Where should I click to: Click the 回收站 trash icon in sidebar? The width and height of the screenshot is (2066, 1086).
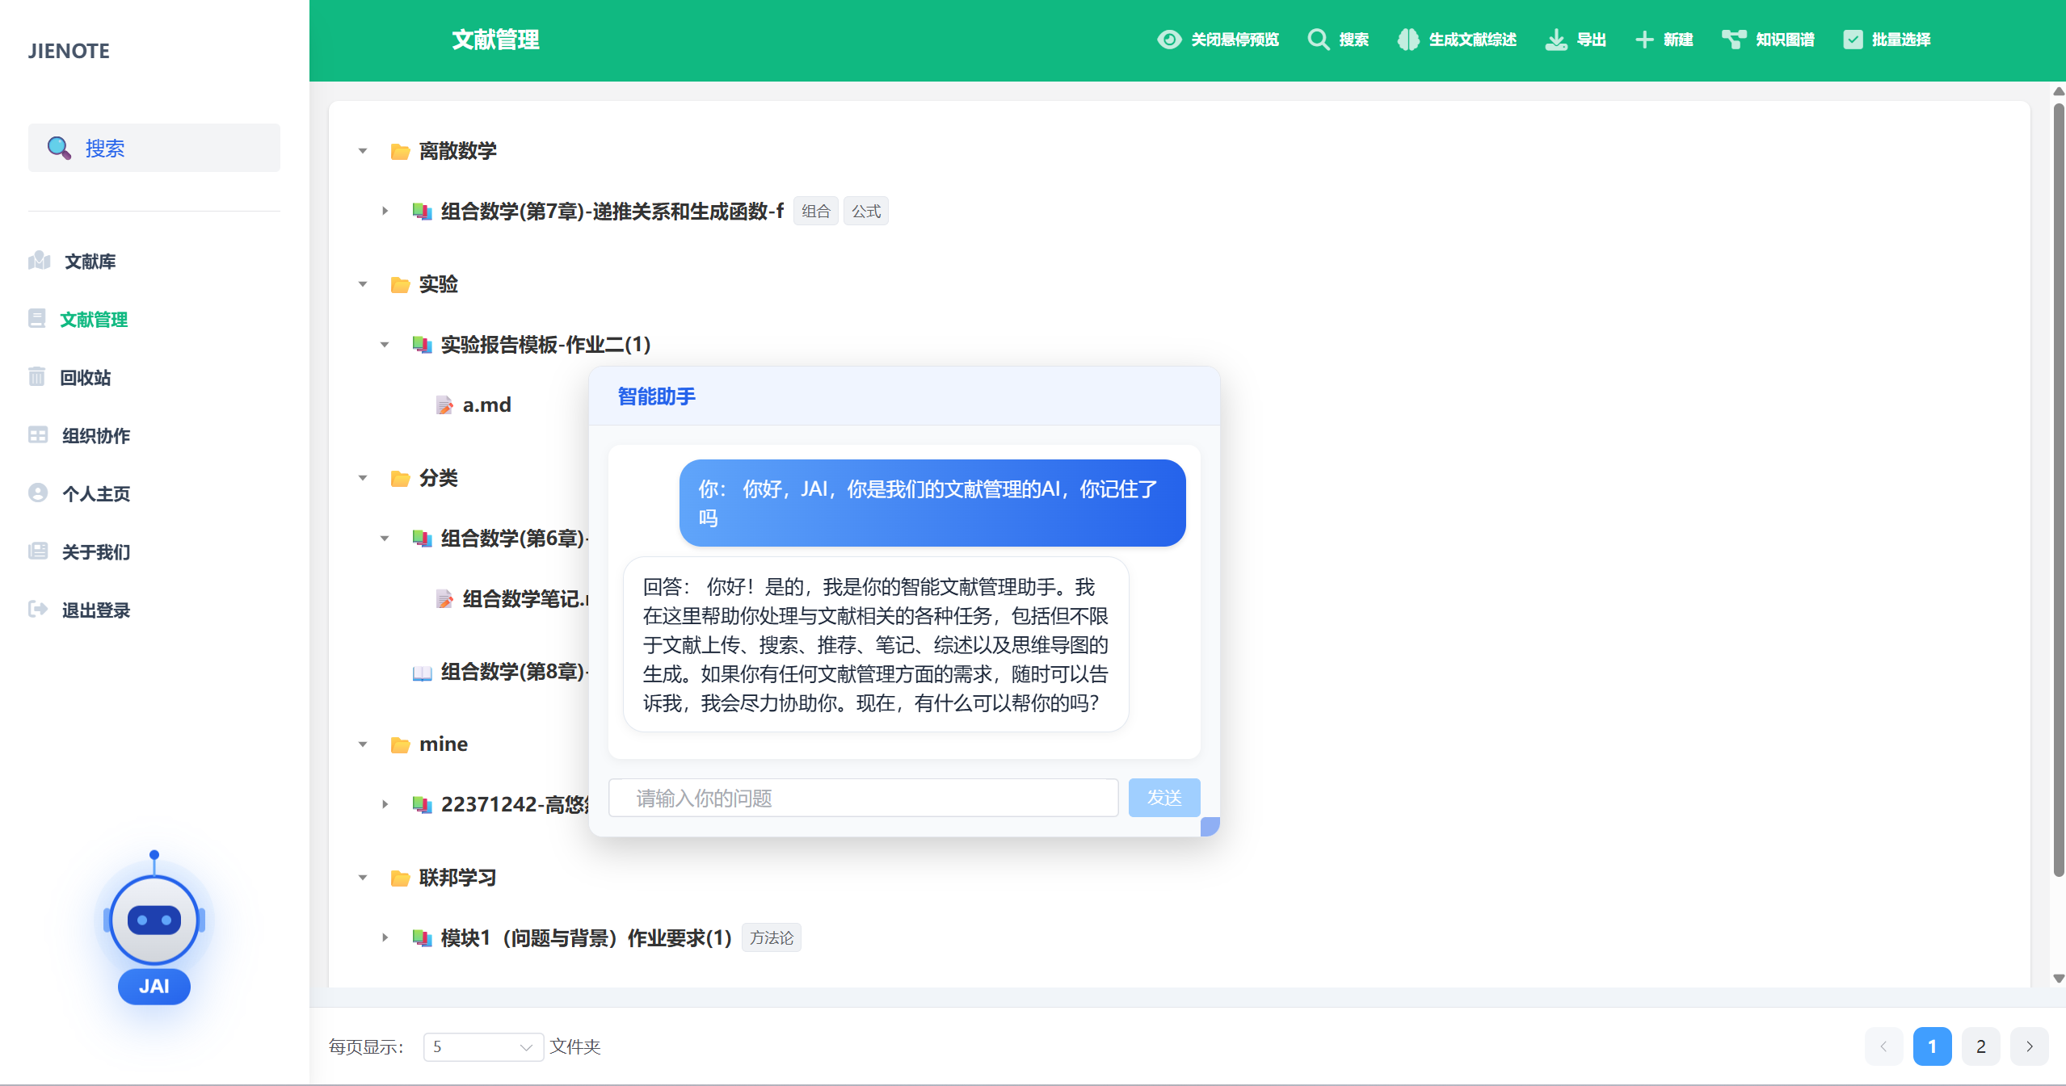pyautogui.click(x=37, y=377)
